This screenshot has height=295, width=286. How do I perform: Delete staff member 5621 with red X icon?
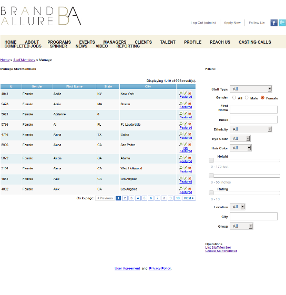coord(190,114)
